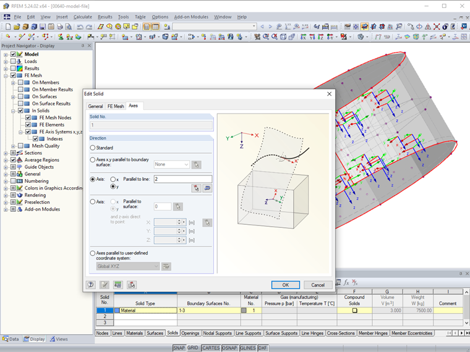Open the Add-on Modules menu
The image size is (470, 352).
191,17
